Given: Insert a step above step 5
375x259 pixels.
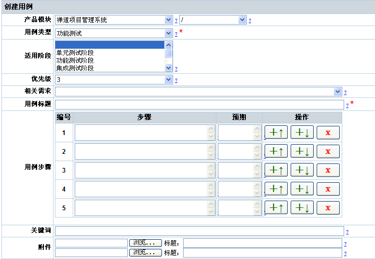Looking at the screenshot, I should pyautogui.click(x=276, y=207).
